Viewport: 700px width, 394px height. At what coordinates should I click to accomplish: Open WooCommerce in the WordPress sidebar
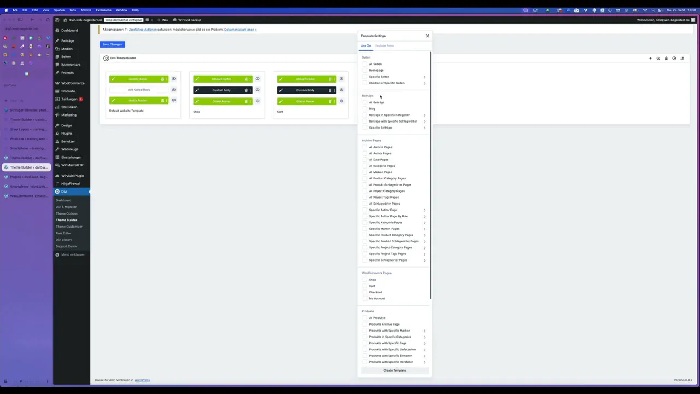tap(73, 83)
